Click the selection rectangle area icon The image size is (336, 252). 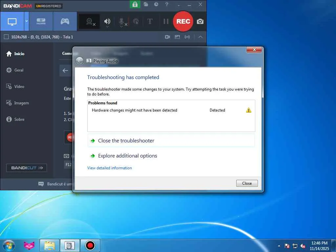pos(6,37)
